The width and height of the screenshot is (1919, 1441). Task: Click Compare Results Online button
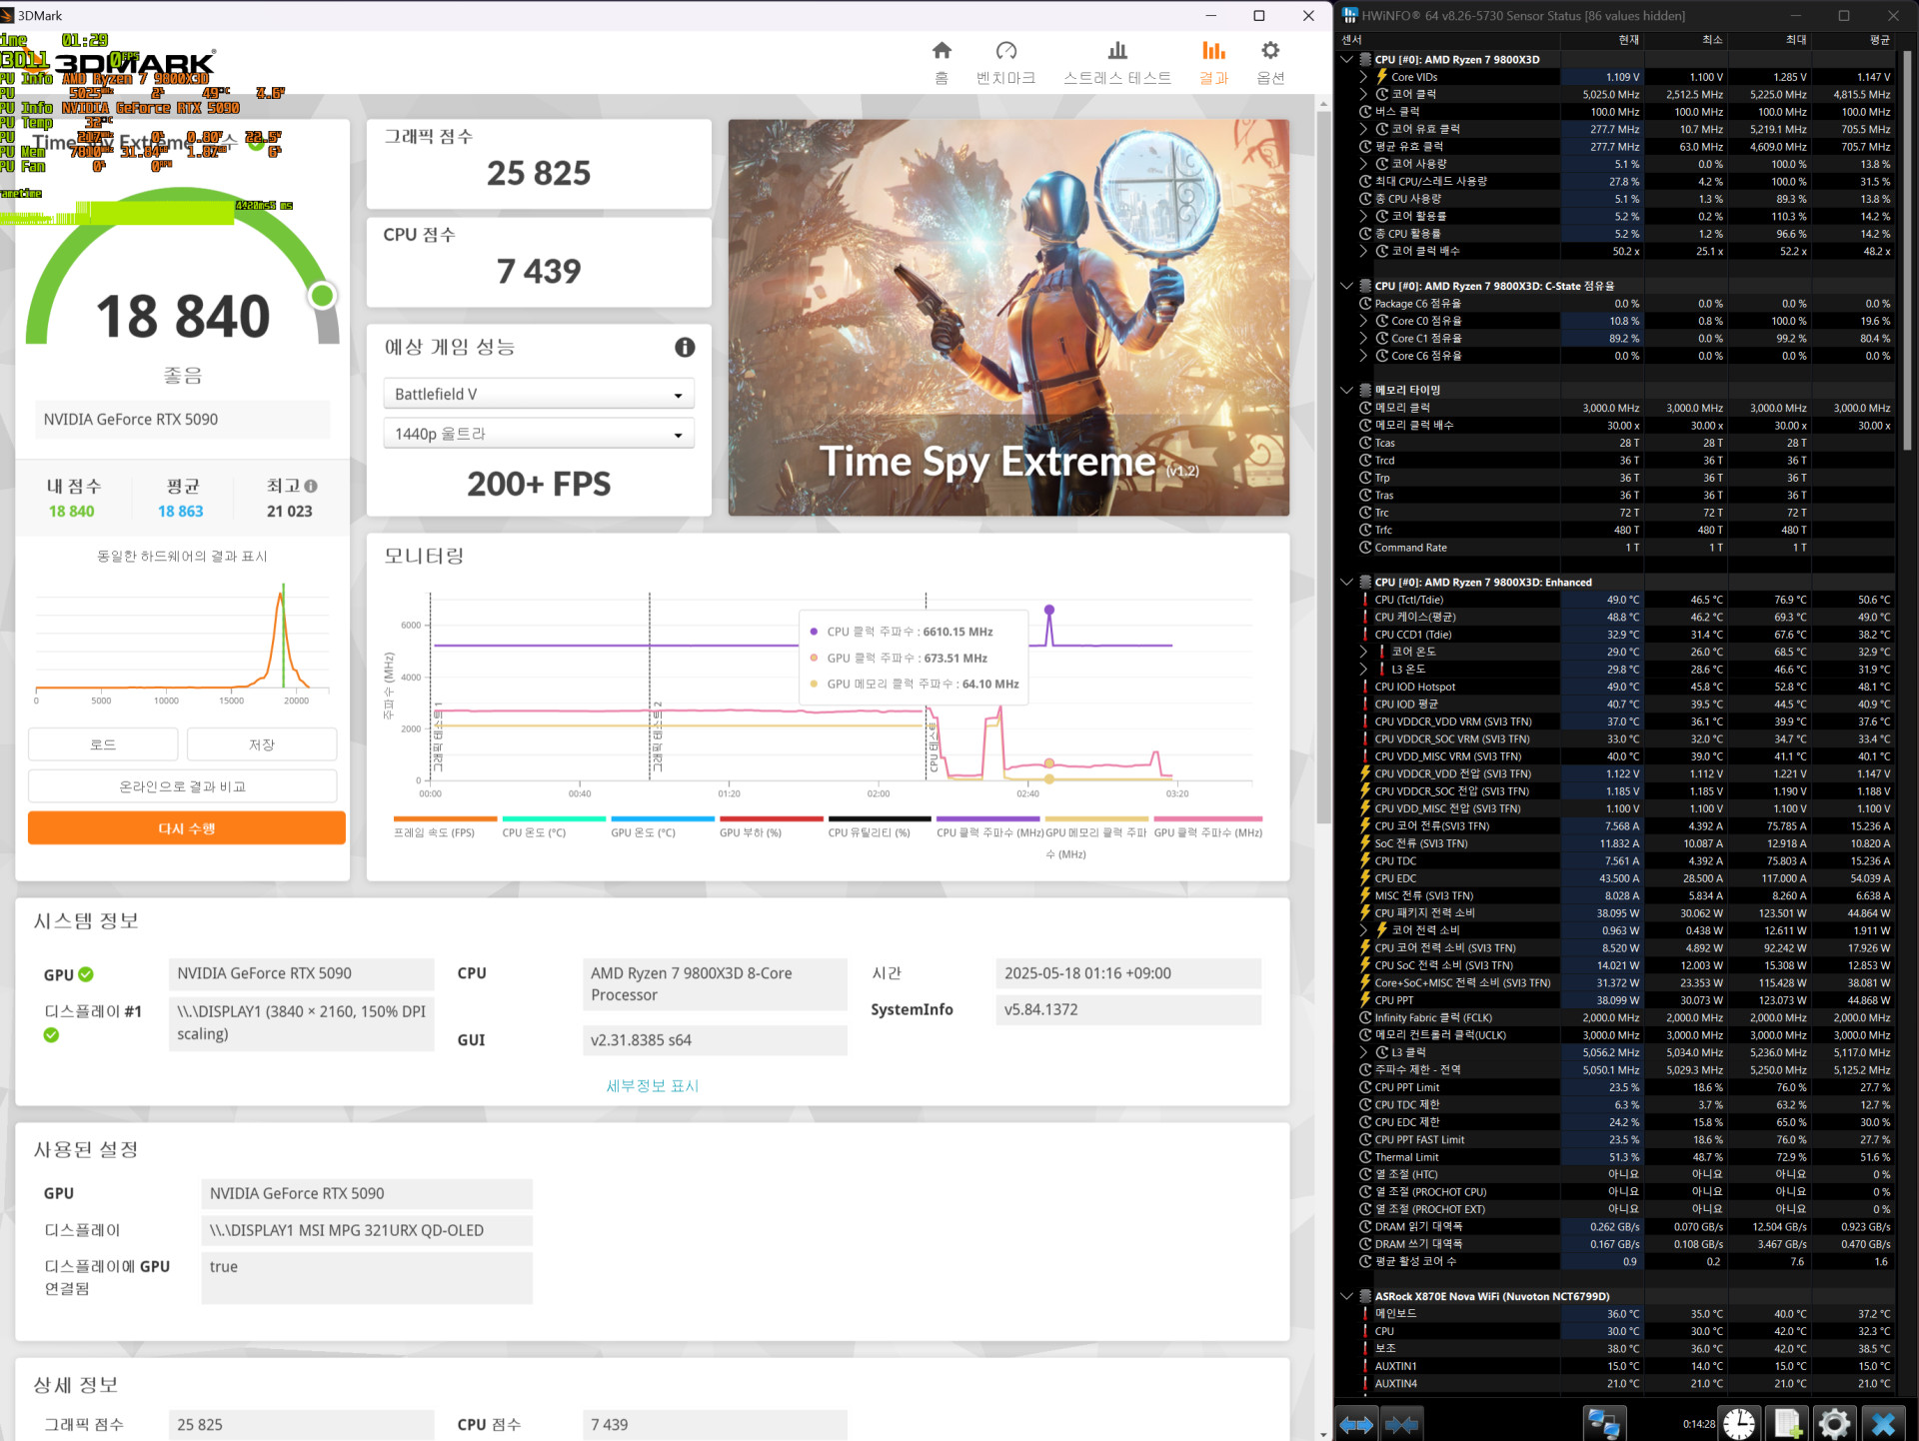pos(183,786)
